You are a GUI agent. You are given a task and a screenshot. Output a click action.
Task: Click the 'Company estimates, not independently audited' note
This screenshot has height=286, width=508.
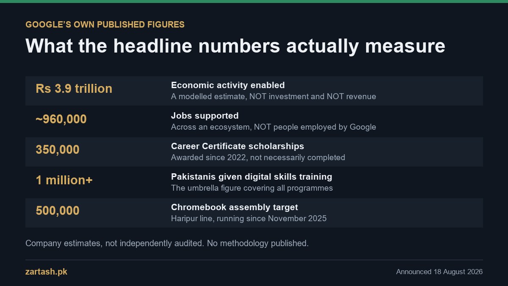tap(167, 244)
